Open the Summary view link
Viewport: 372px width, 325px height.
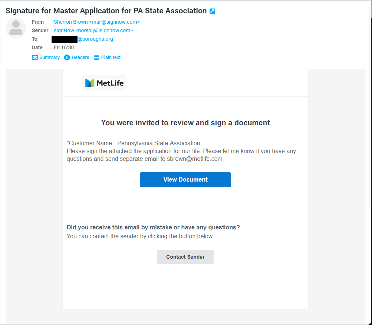(50, 57)
